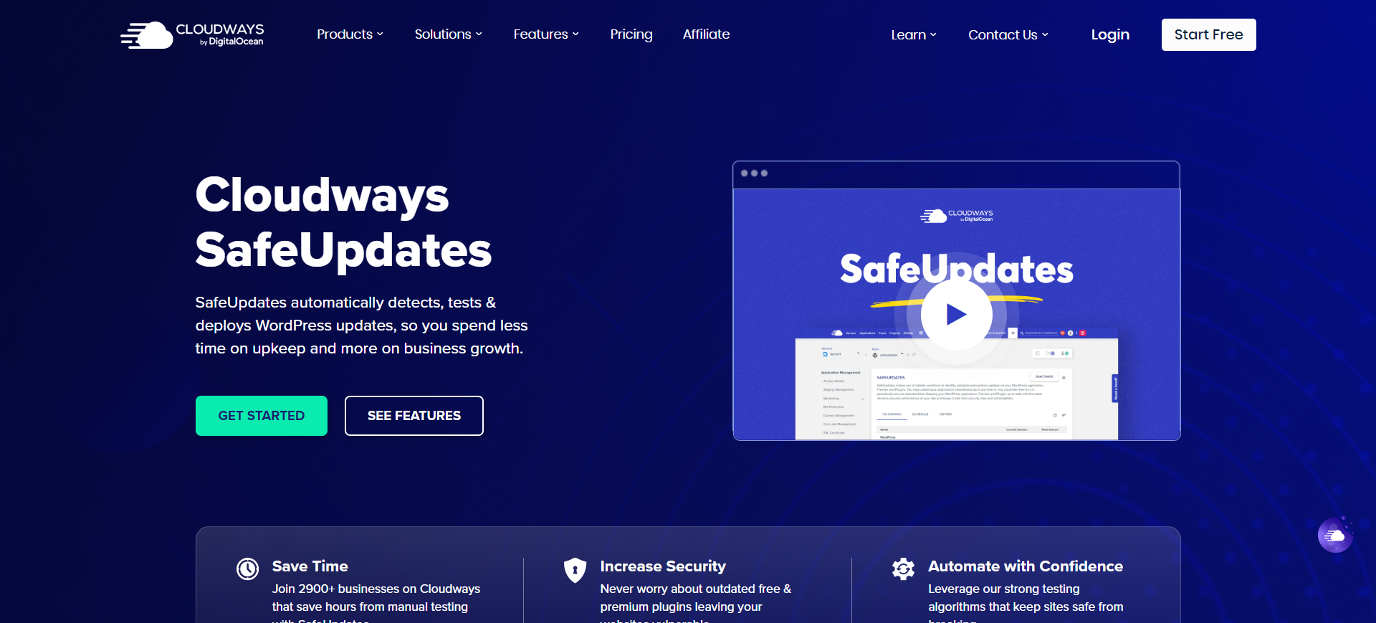The width and height of the screenshot is (1376, 623).
Task: Open the floating cloud chat widget
Action: [1335, 535]
